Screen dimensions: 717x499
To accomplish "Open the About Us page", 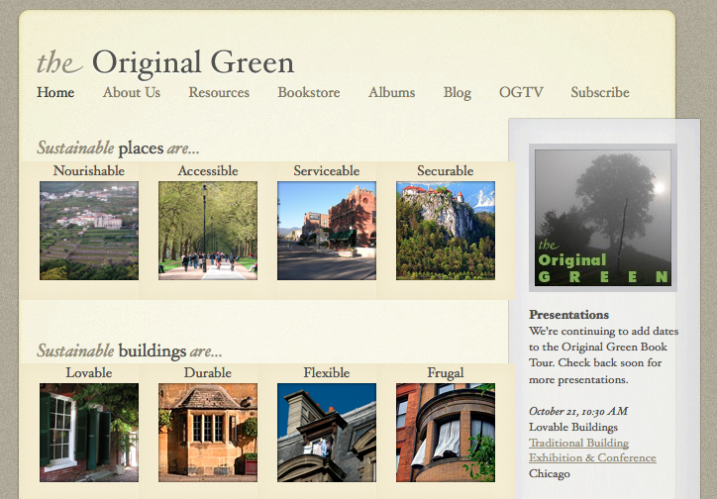I will pyautogui.click(x=131, y=93).
